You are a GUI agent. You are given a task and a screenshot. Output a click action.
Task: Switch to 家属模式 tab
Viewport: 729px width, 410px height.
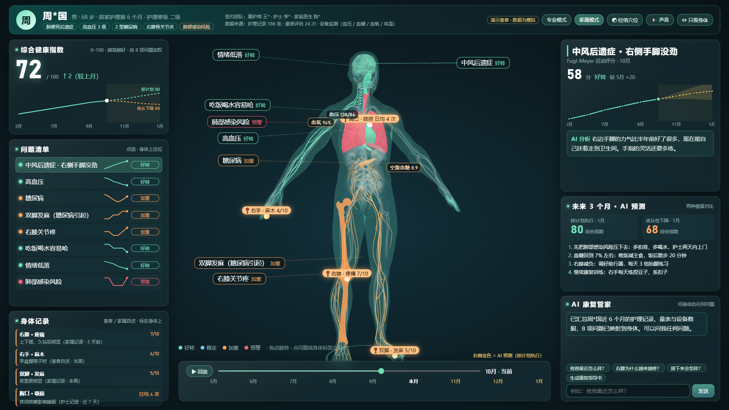coord(589,20)
